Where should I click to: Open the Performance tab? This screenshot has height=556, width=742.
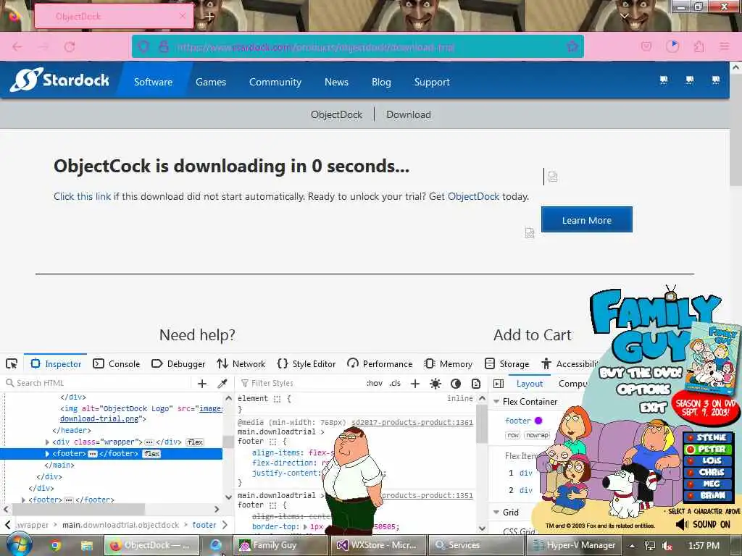380,363
